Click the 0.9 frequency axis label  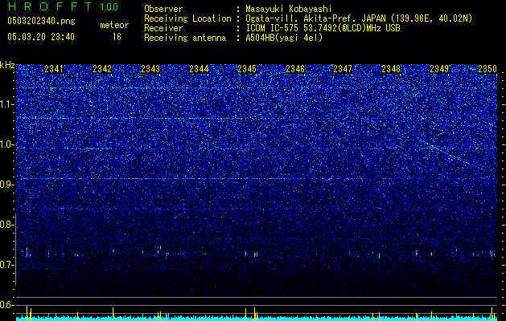(7, 185)
